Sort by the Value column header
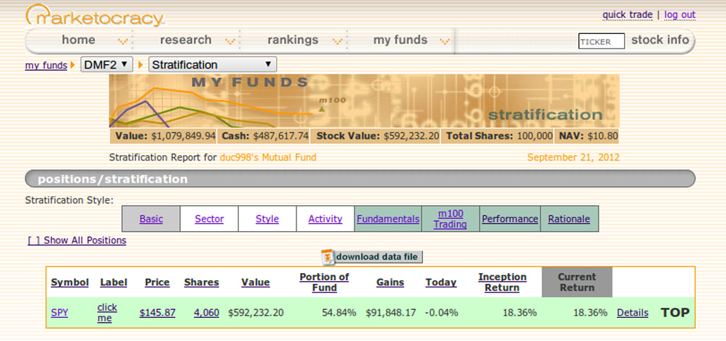The image size is (726, 341). [x=255, y=282]
